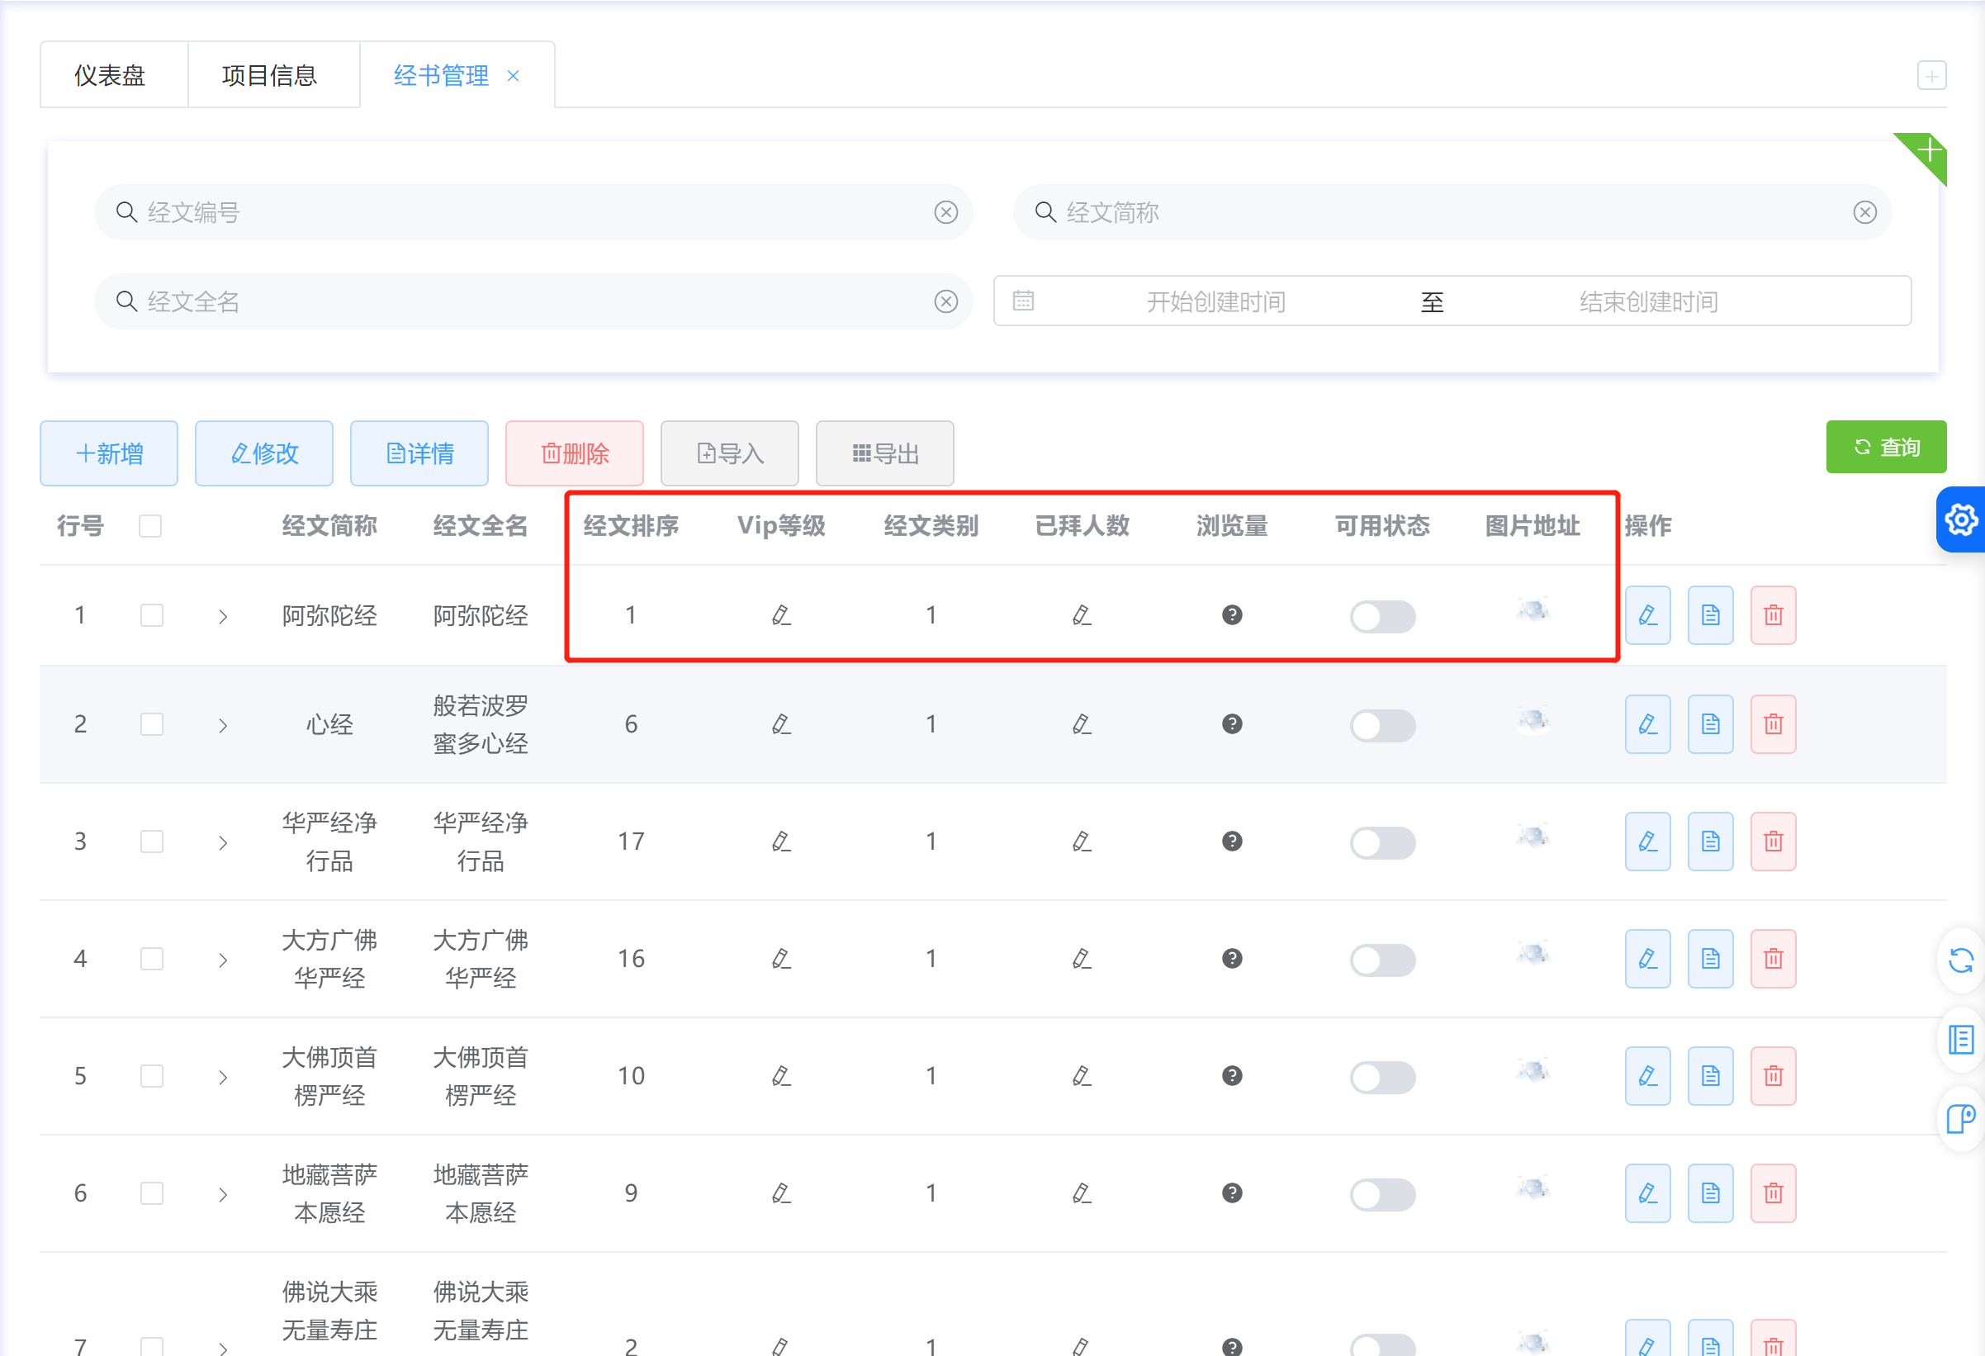Close the 经书管理 tab

(513, 76)
